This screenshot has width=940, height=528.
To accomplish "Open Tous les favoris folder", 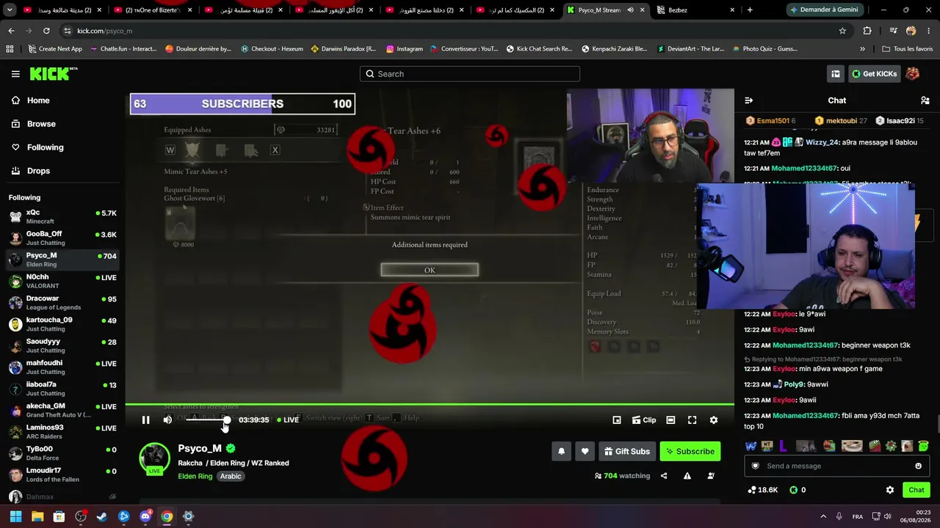I will (x=907, y=49).
